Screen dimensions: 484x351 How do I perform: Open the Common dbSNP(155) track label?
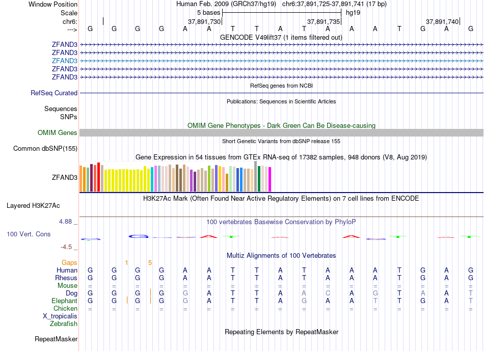(x=45, y=148)
